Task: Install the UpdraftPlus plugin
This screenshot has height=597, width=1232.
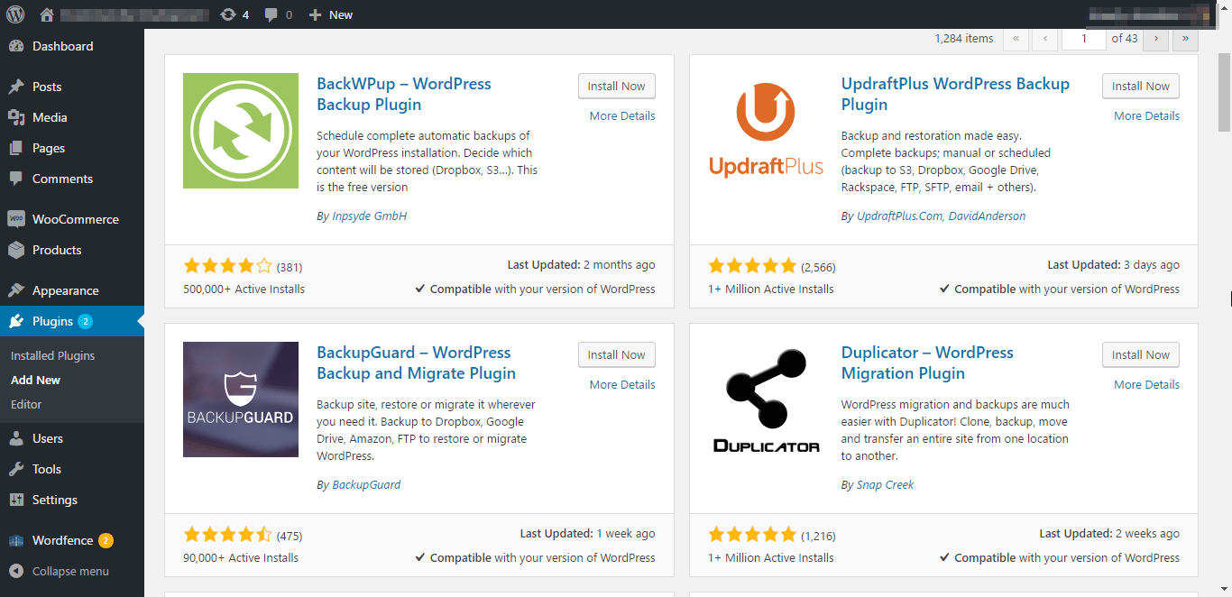Action: tap(1140, 87)
